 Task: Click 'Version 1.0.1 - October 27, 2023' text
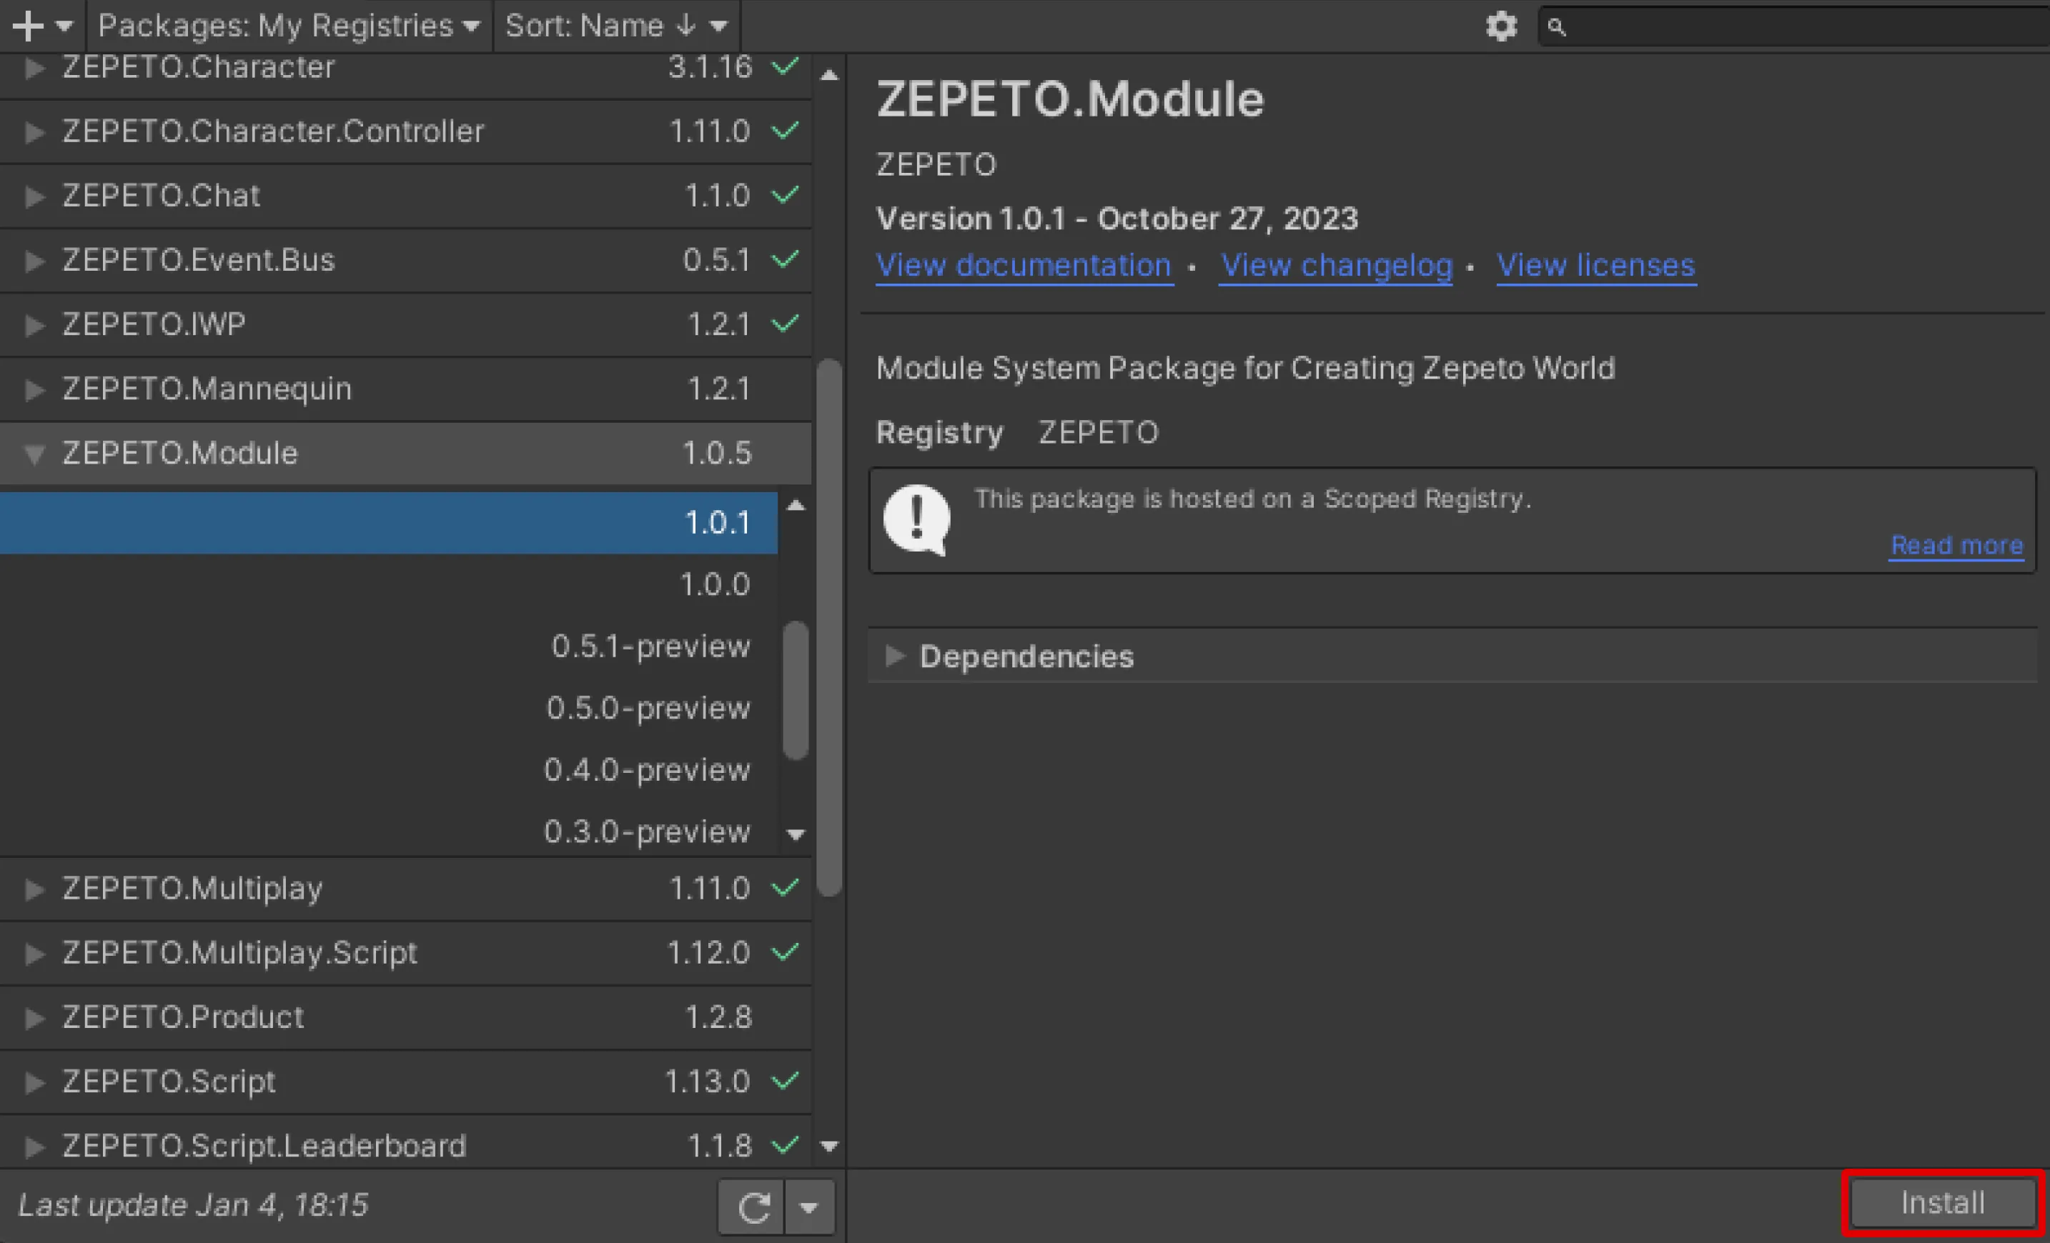tap(1117, 219)
